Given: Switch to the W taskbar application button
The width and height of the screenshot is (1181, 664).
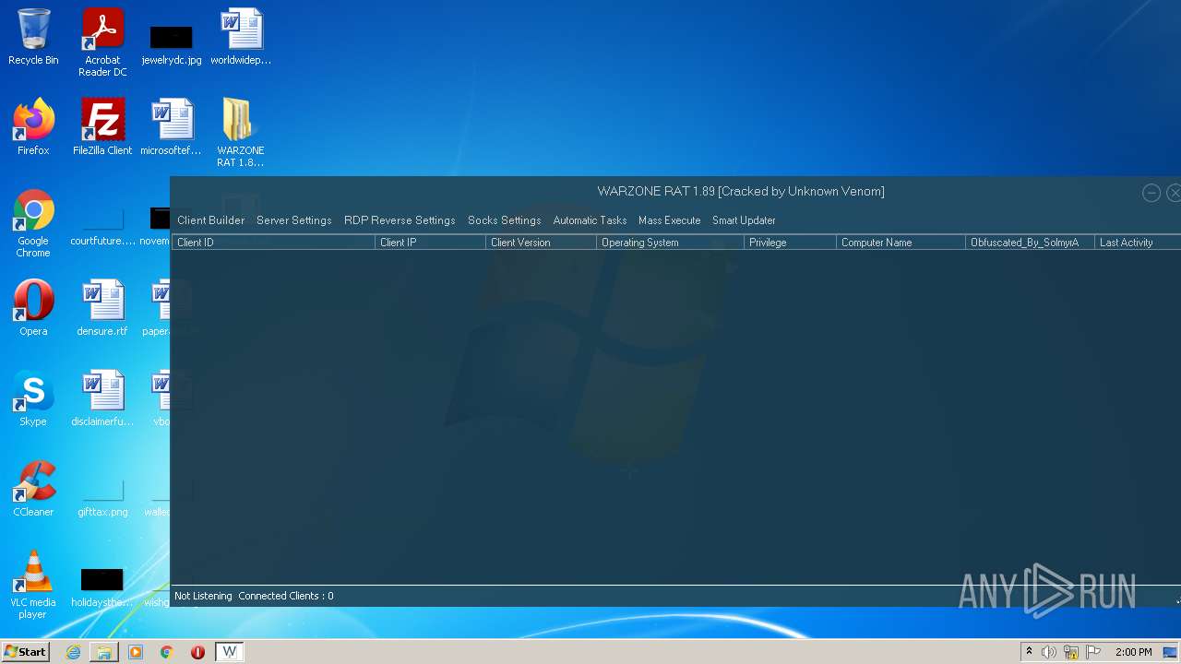Looking at the screenshot, I should coord(230,652).
